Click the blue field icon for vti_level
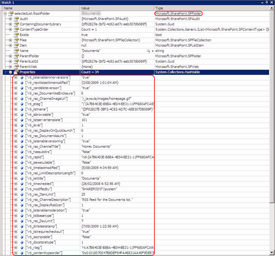 (22, 125)
